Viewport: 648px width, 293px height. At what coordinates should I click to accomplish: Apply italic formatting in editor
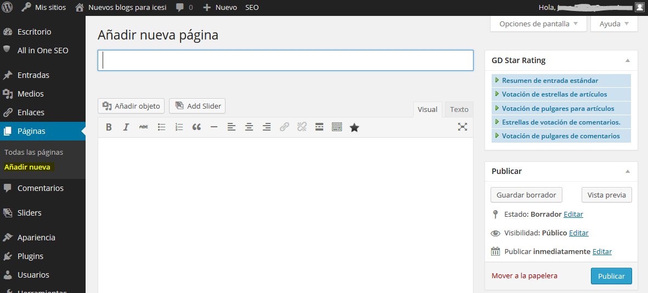click(x=126, y=127)
